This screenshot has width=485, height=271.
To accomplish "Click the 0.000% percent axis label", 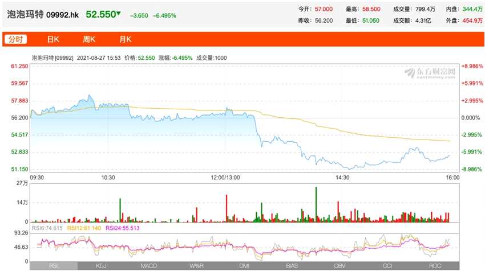I will pyautogui.click(x=471, y=118).
